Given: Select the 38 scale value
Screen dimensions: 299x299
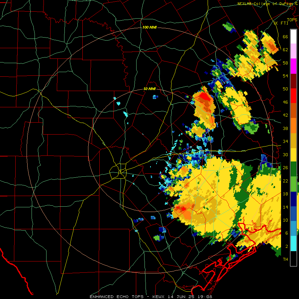Looking at the screenshot, I should (285, 129).
